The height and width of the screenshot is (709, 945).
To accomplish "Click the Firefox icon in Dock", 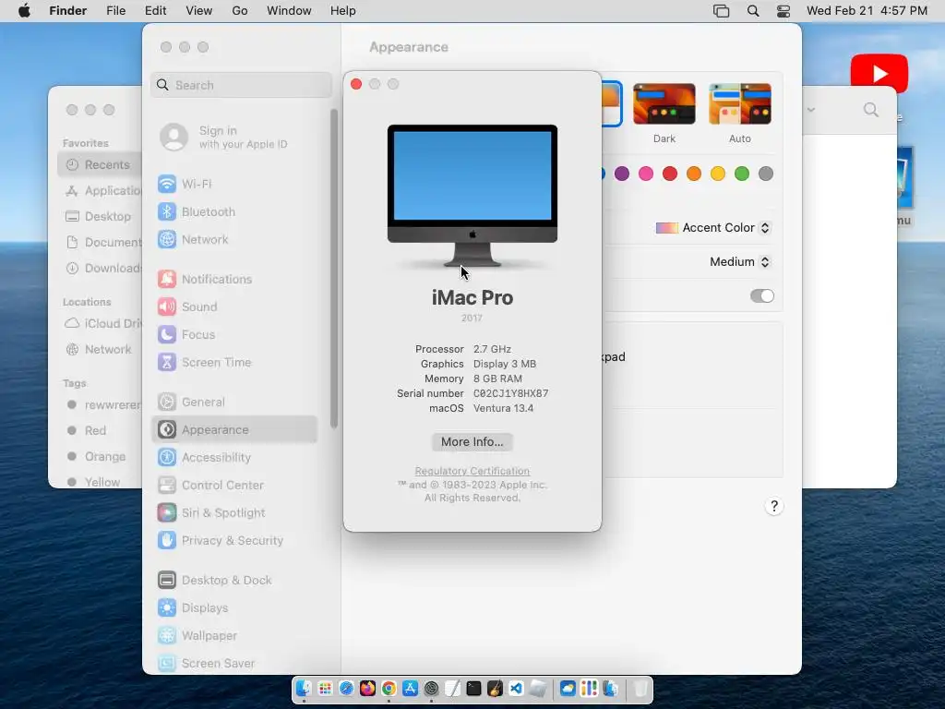I will click(367, 689).
